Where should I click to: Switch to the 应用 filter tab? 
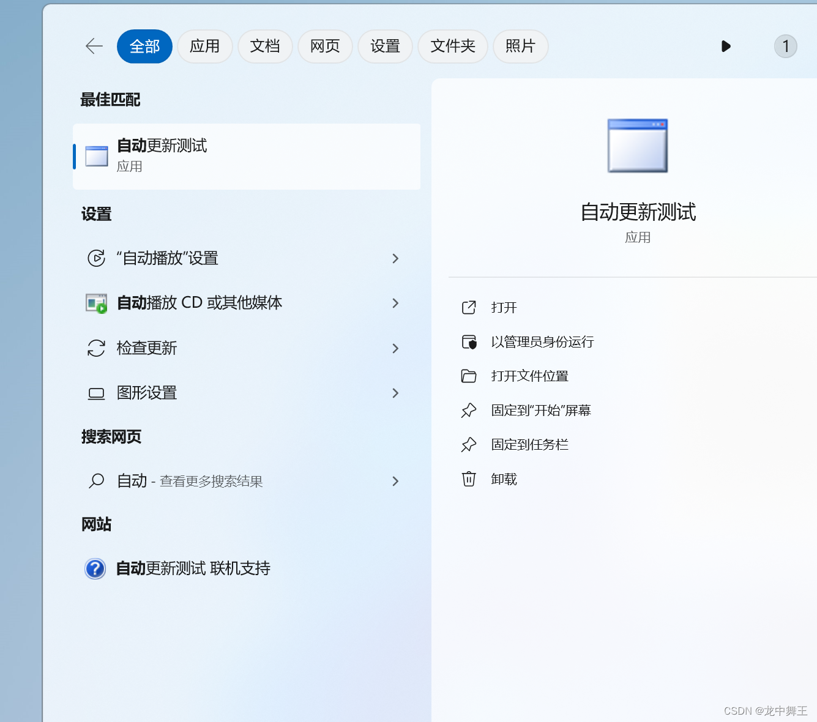205,47
